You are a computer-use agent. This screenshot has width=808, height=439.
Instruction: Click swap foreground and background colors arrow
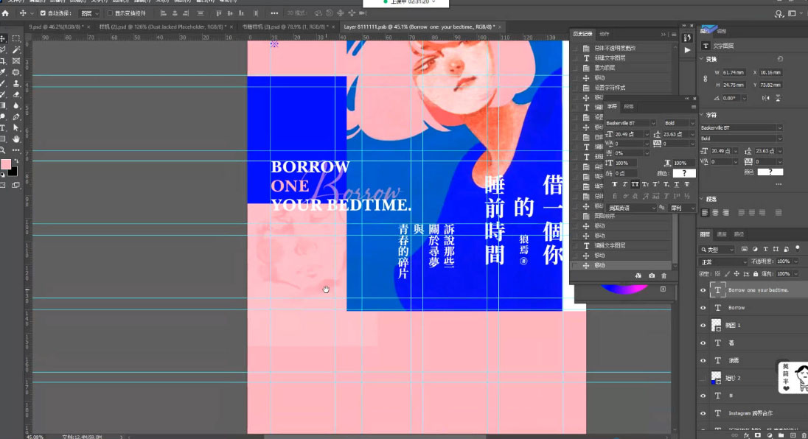(16, 161)
